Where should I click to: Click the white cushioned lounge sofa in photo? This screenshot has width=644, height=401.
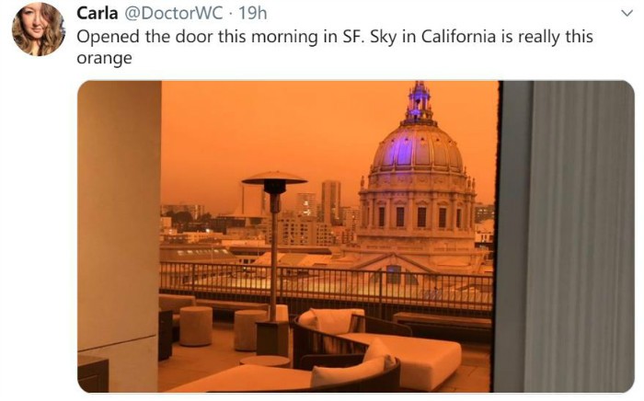(x=380, y=347)
